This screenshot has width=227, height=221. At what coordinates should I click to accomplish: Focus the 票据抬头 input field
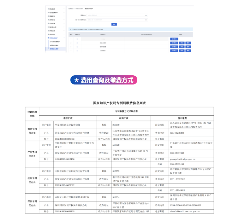coord(117,15)
